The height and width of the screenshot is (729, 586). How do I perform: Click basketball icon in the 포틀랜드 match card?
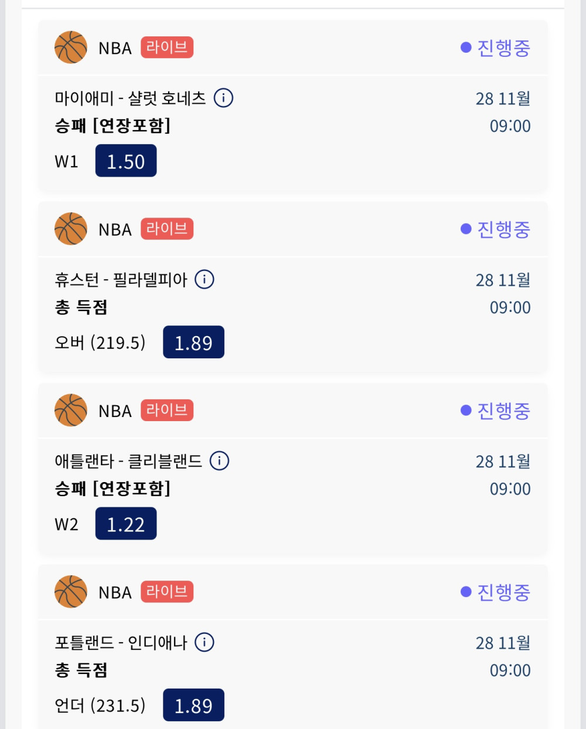pos(71,592)
